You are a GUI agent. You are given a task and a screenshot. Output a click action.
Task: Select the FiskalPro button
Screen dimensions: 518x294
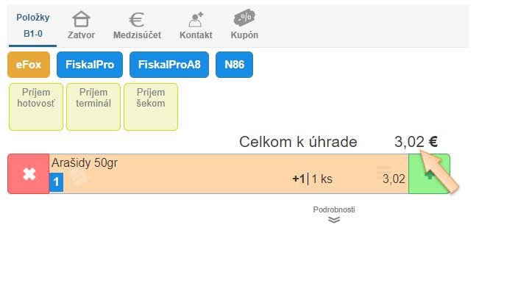[x=89, y=65]
